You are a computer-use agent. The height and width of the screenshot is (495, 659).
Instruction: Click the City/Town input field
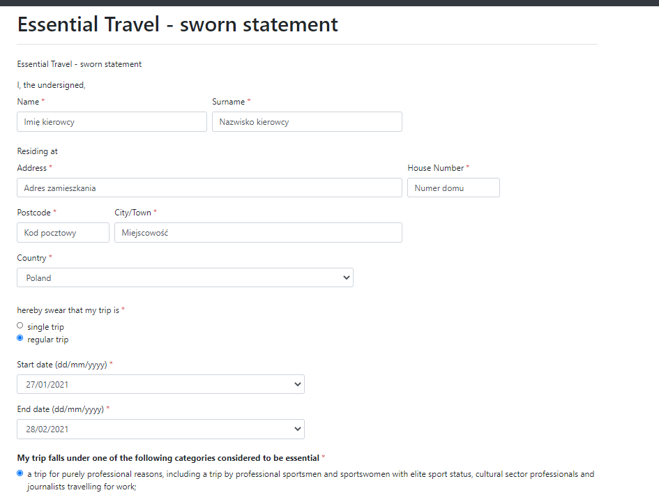[258, 232]
